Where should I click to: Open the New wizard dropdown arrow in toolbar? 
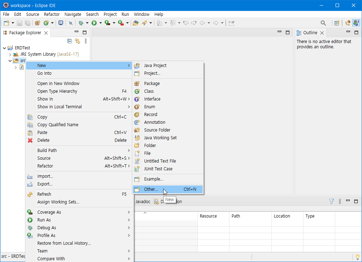[x=13, y=23]
